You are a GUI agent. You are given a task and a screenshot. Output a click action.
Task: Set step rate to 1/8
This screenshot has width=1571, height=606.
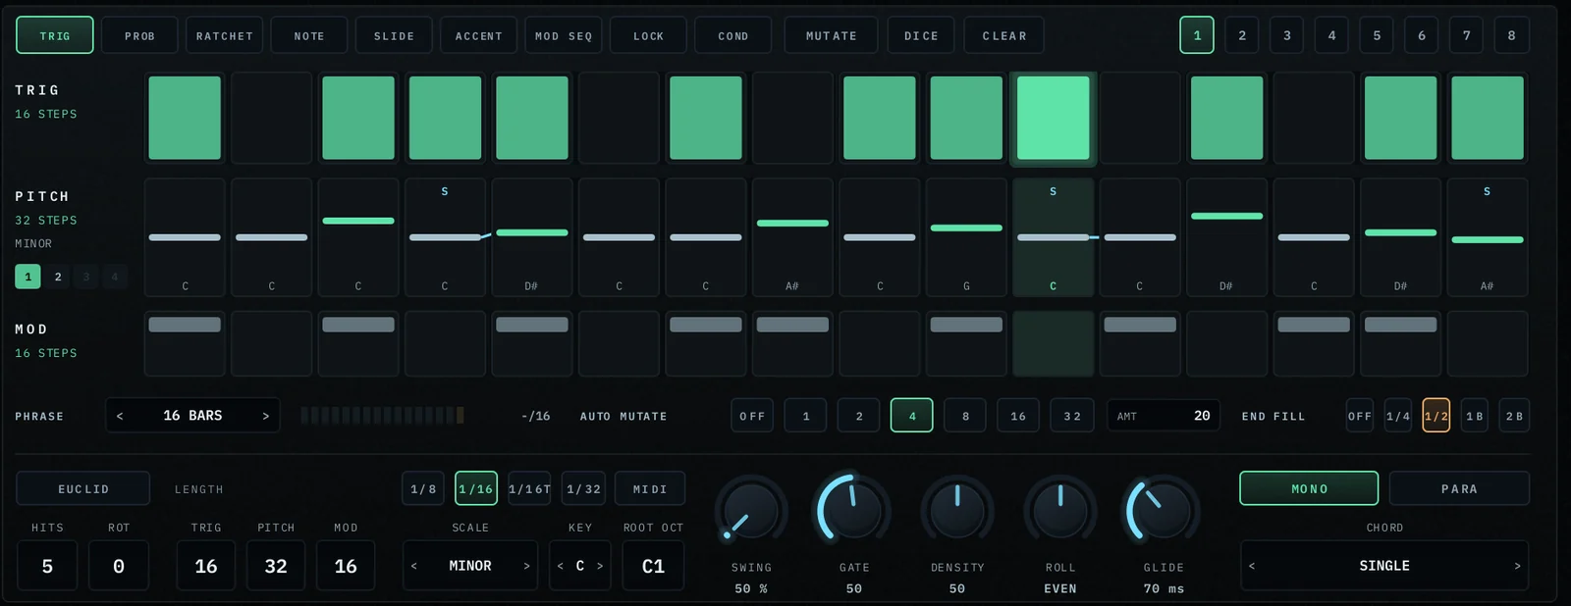click(x=423, y=488)
